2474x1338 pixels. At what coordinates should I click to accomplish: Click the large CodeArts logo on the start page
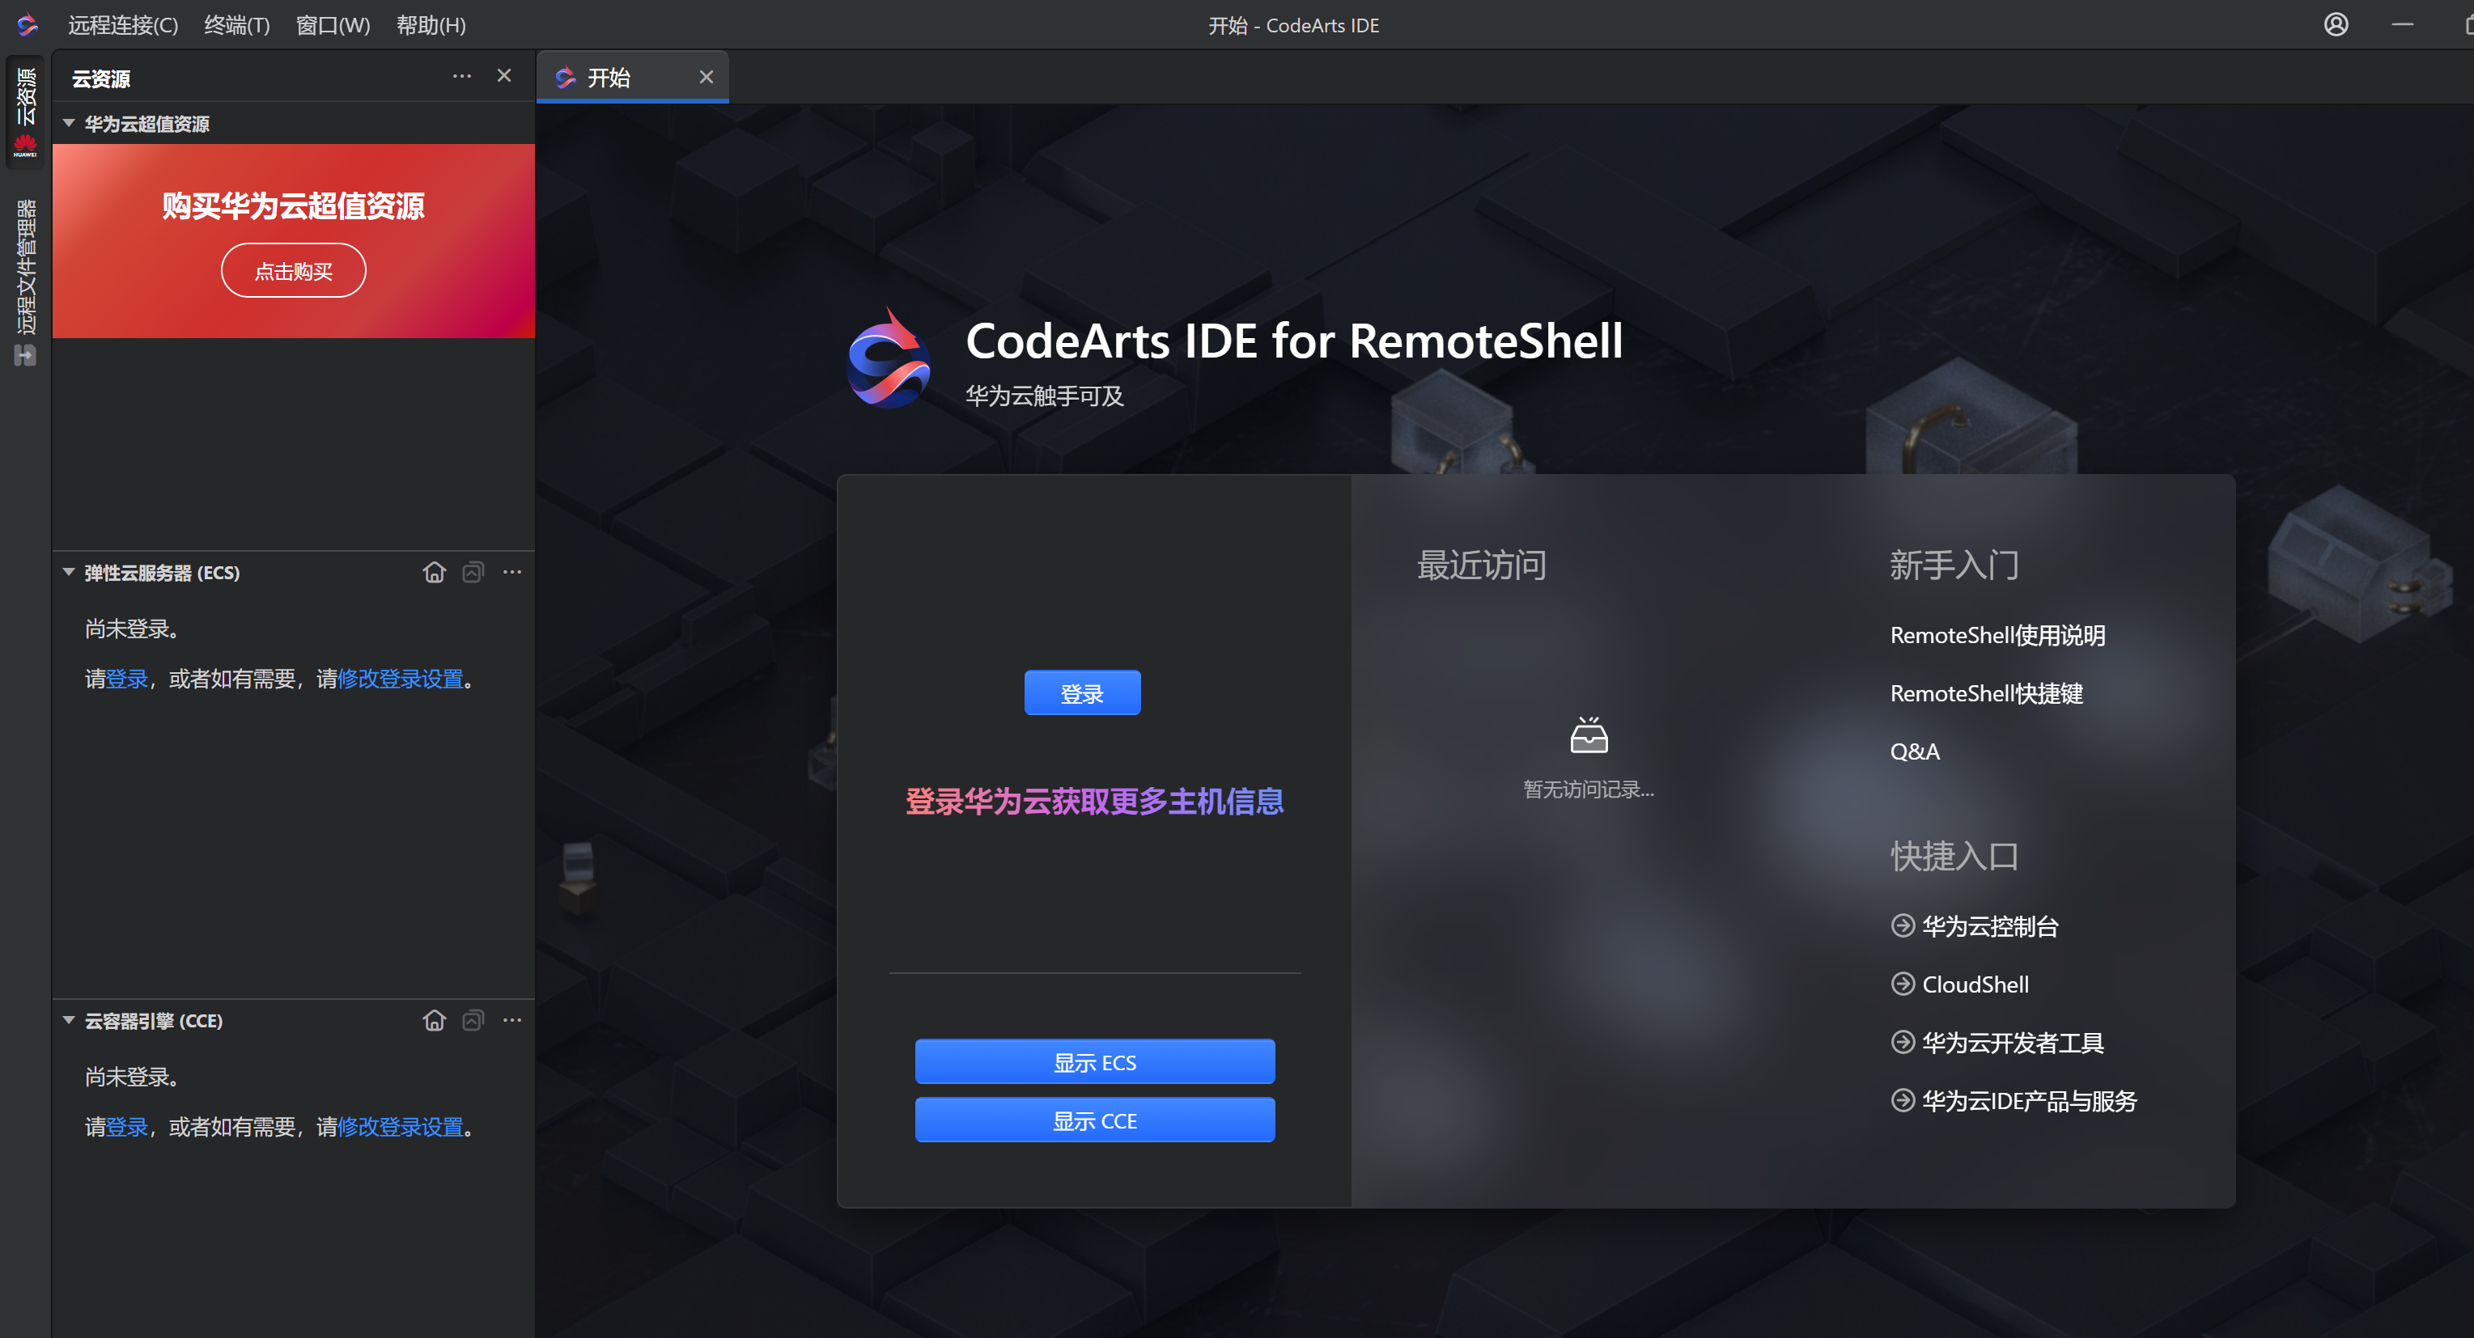[889, 358]
